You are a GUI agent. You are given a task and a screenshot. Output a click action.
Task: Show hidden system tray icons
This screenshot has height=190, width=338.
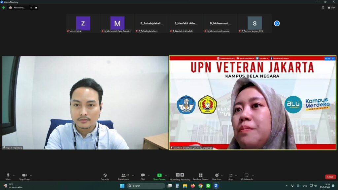pyautogui.click(x=287, y=186)
